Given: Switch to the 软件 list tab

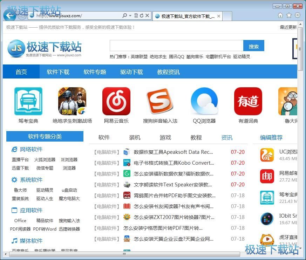Looking at the screenshot, I should pos(104,137).
